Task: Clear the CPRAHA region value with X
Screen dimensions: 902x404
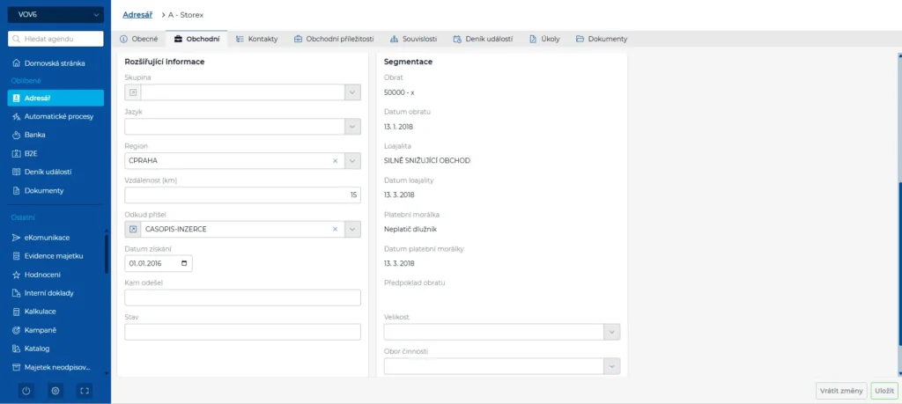Action: click(x=335, y=161)
